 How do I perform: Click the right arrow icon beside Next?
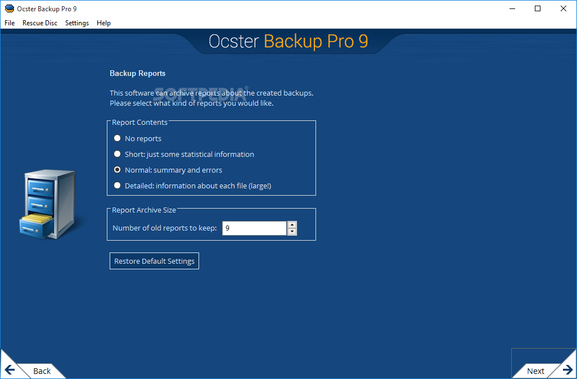click(568, 370)
